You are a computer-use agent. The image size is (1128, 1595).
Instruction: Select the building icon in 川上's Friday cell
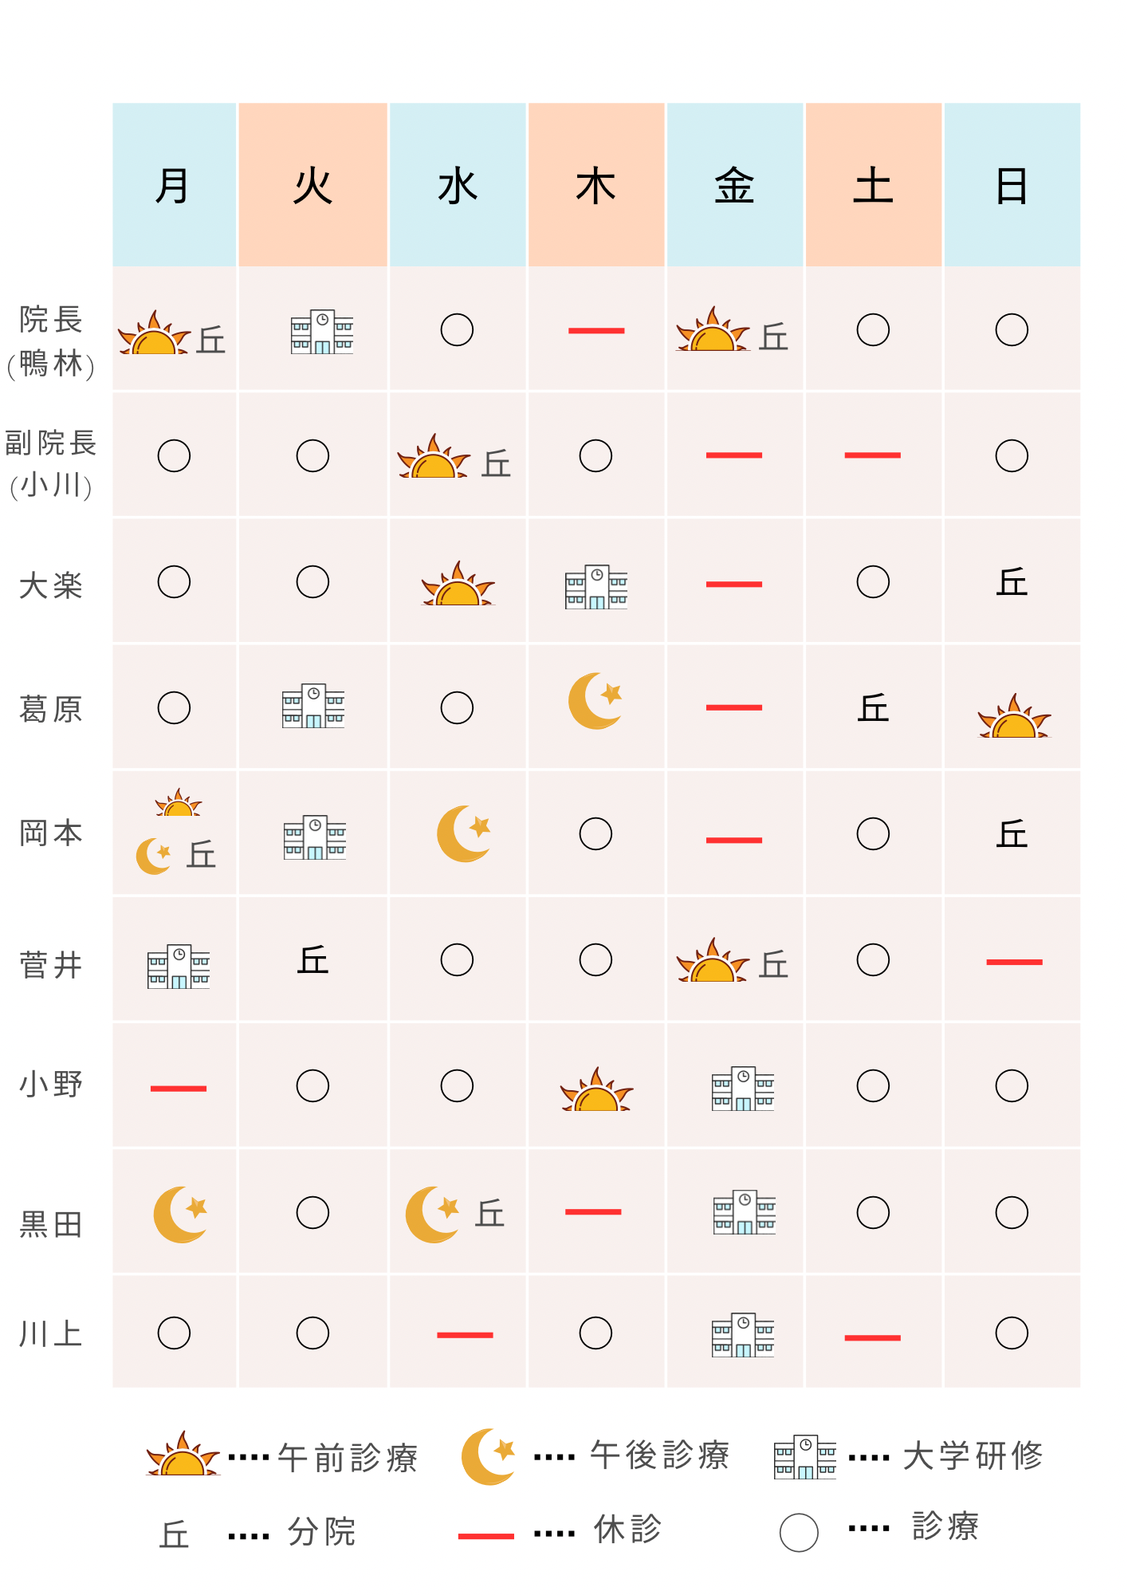click(x=743, y=1335)
